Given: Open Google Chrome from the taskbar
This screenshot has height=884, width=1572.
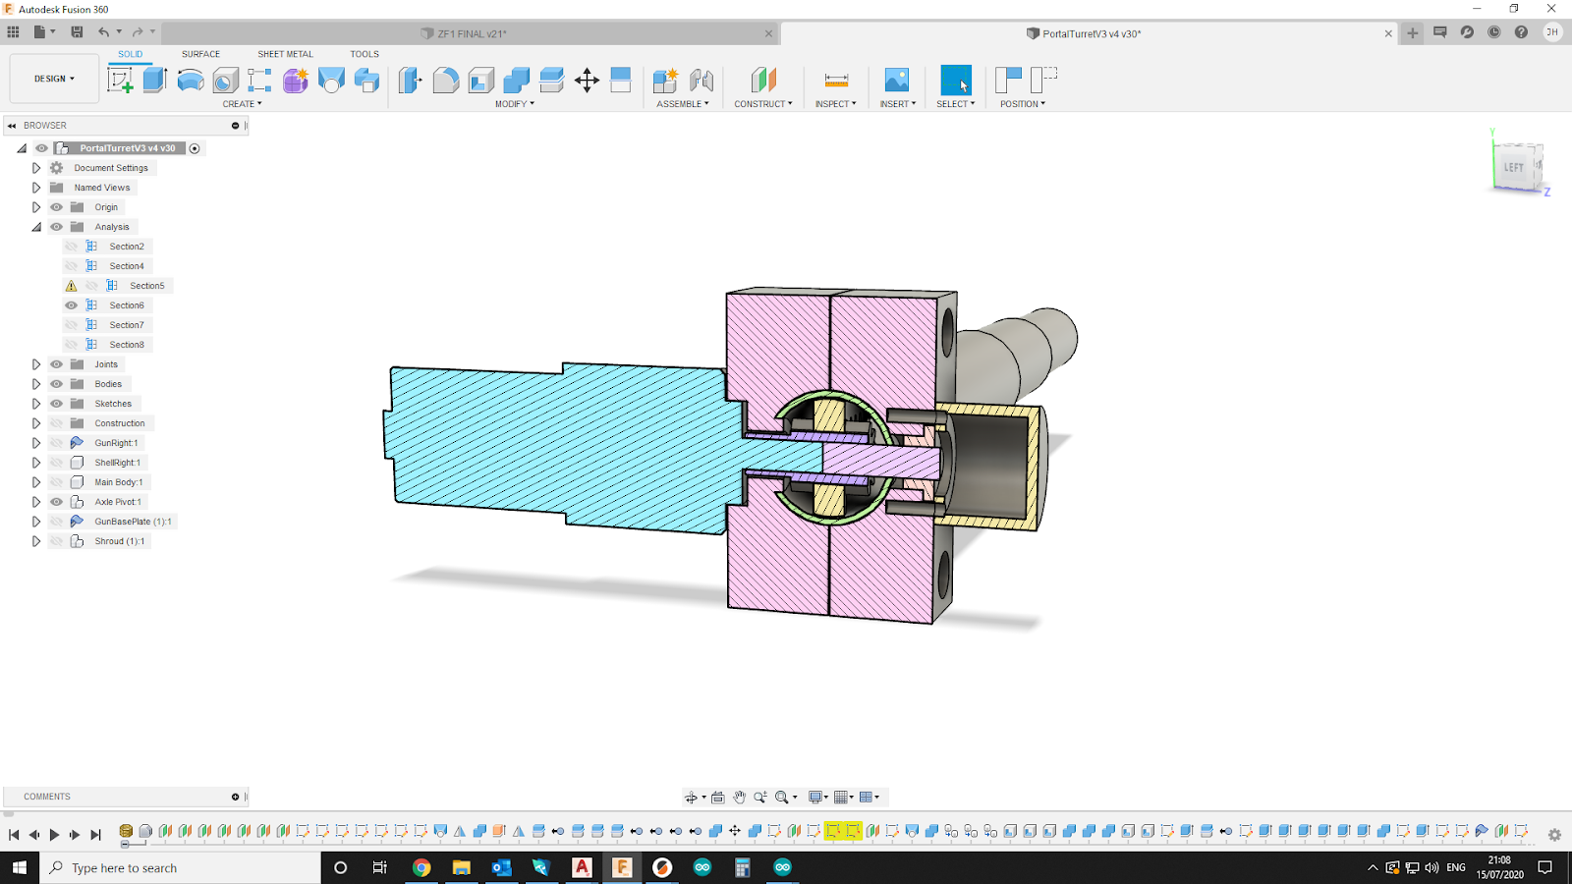Looking at the screenshot, I should pyautogui.click(x=421, y=867).
